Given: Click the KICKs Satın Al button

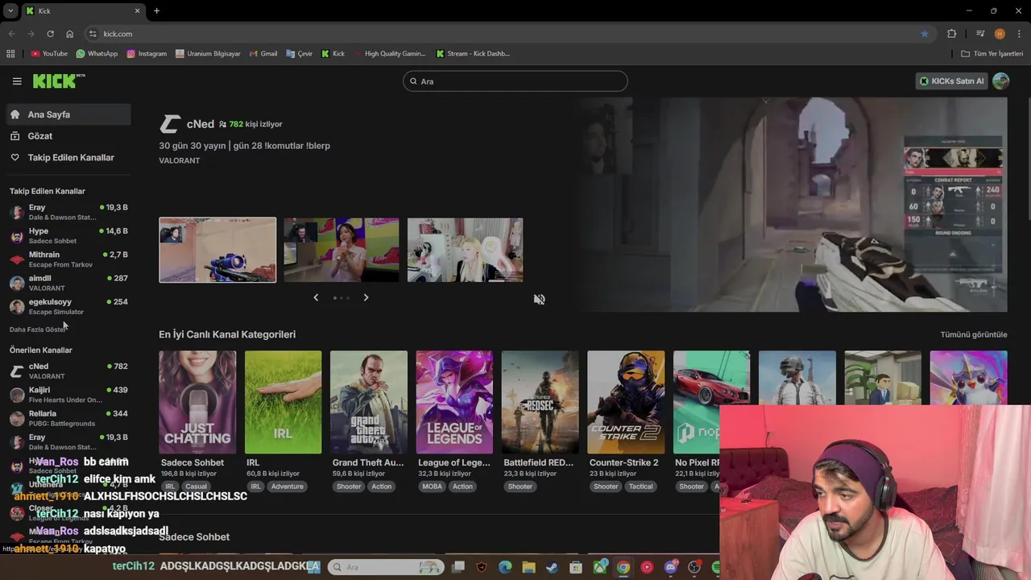Looking at the screenshot, I should 952,81.
